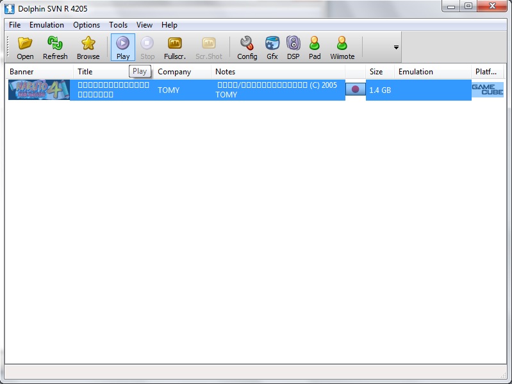Open Gfx graphics plugin settings

(x=272, y=47)
